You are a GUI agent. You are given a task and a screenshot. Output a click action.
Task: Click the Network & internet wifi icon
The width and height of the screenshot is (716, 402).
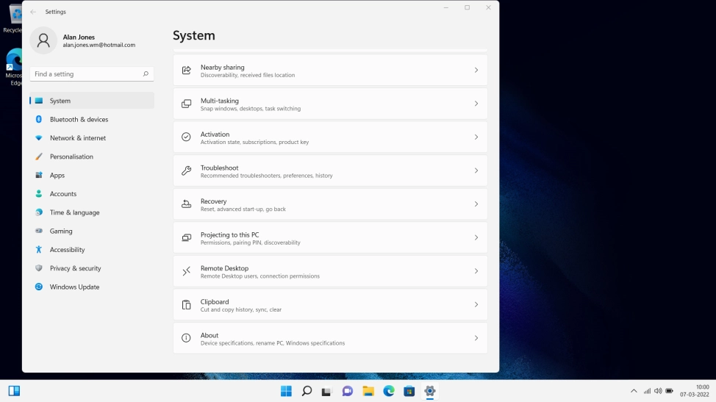(x=39, y=138)
